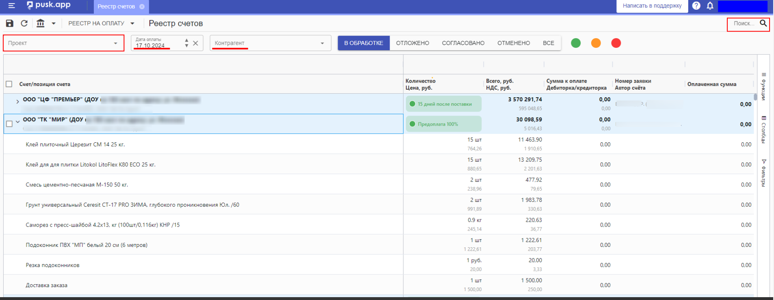Open the bank icon dropdown arrow
The width and height of the screenshot is (774, 300).
click(x=54, y=24)
